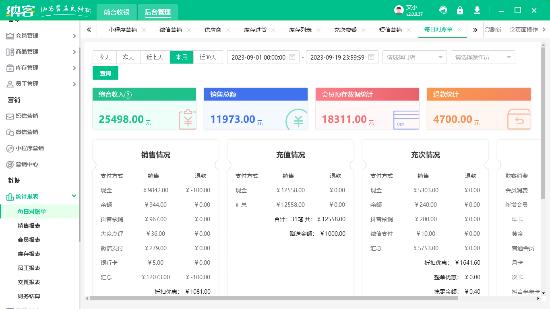The height and width of the screenshot is (309, 550).
Task: Click the 刷新 refresh icon
Action: tap(487, 29)
